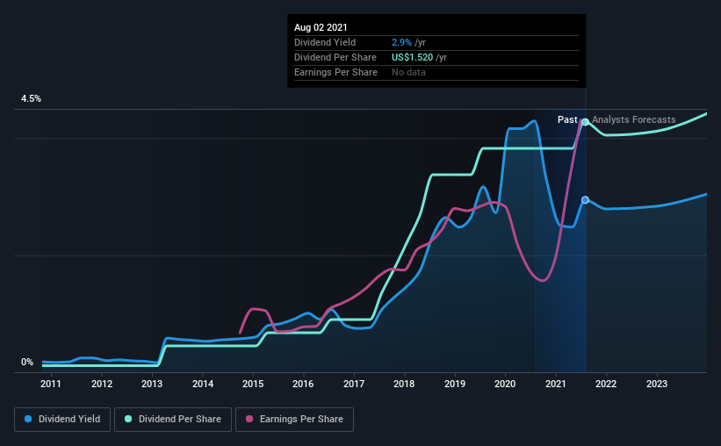Screen dimensions: 721x446
Task: Click the 2018 x-axis label
Action: point(404,384)
